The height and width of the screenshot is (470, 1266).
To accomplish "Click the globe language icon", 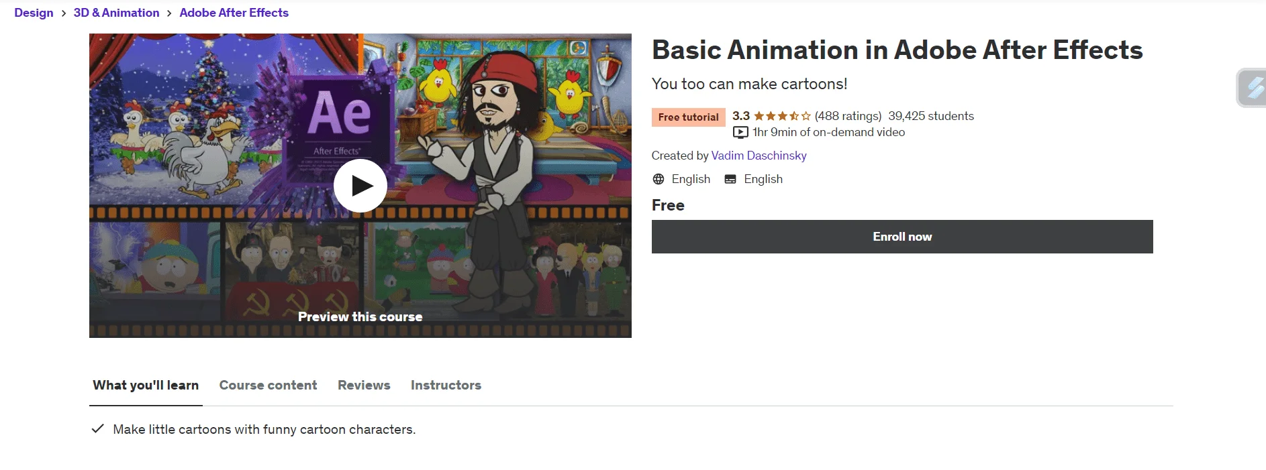I will [659, 179].
